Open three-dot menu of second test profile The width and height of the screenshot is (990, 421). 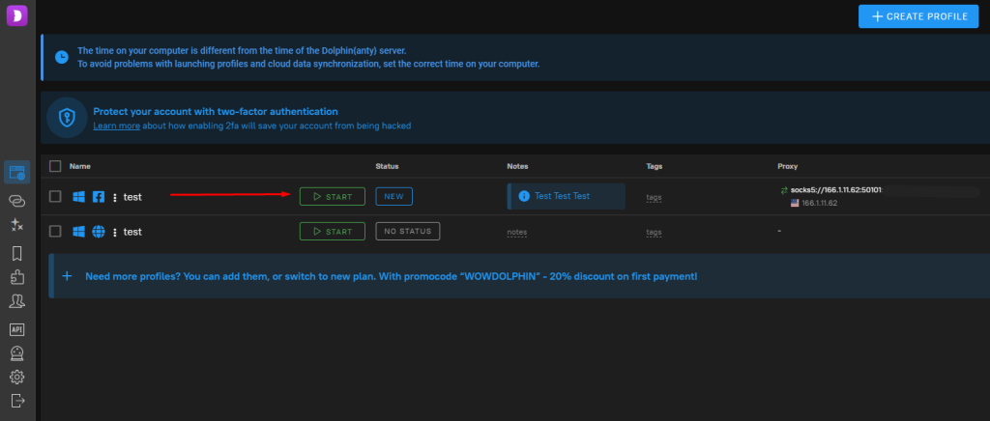[115, 232]
